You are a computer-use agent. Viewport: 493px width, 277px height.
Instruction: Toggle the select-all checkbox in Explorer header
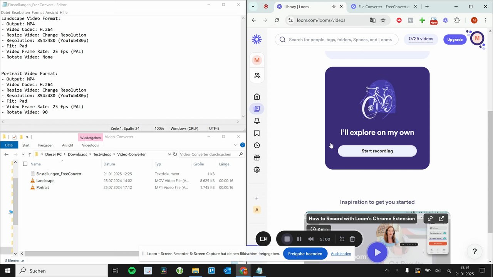(25, 164)
